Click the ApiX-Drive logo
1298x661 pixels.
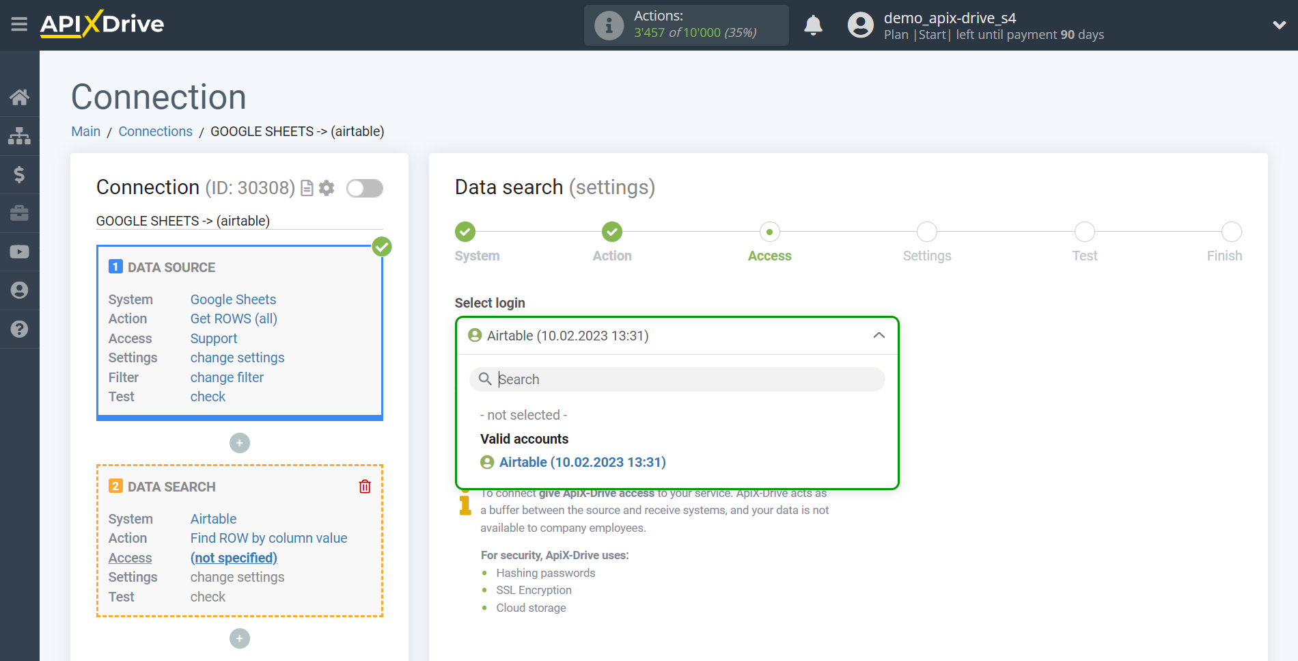(102, 24)
